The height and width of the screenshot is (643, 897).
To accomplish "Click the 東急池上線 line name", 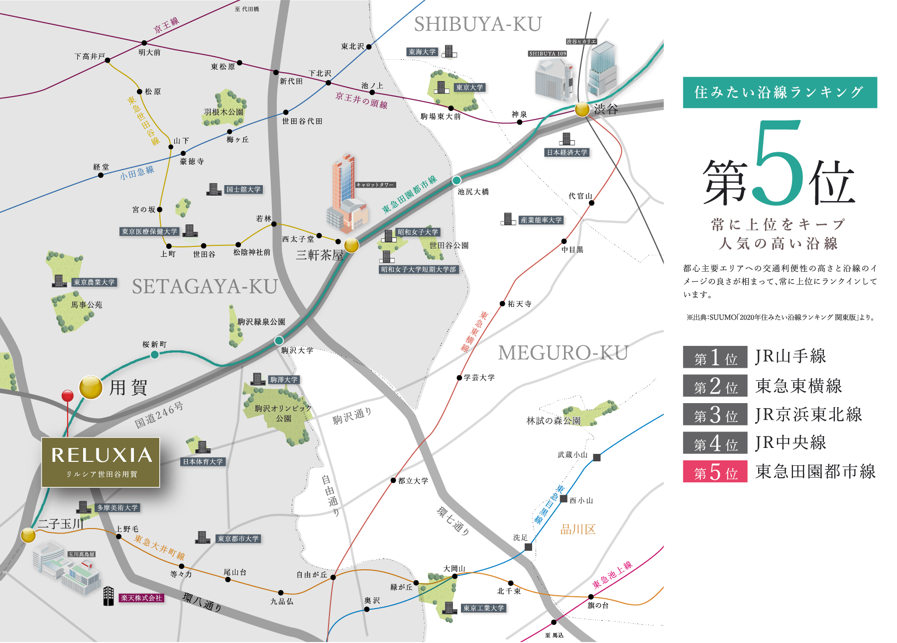I will (612, 574).
